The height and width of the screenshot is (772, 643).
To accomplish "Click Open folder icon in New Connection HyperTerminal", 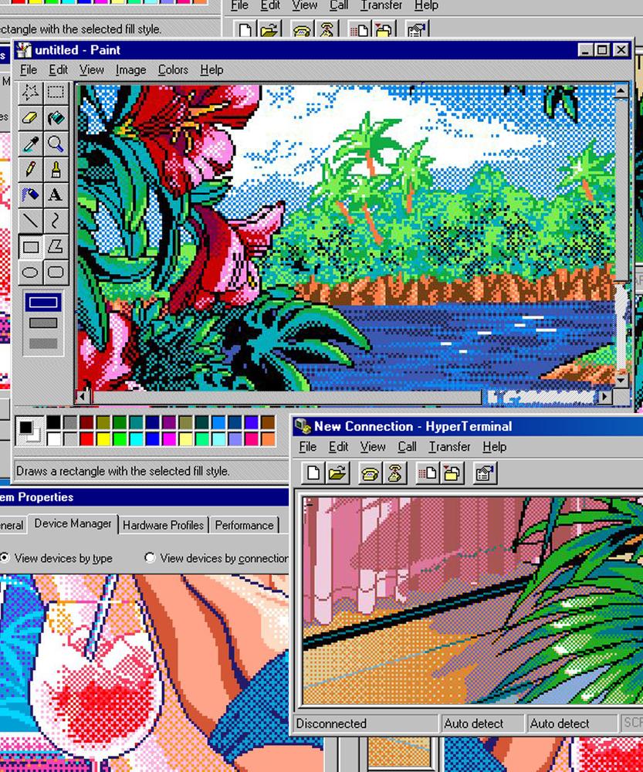I will 337,473.
